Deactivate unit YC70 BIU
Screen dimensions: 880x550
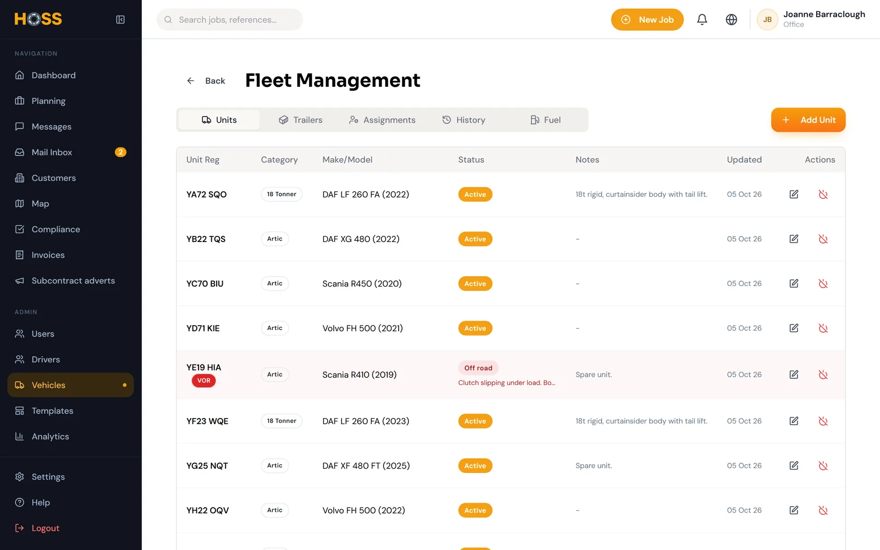pyautogui.click(x=823, y=283)
